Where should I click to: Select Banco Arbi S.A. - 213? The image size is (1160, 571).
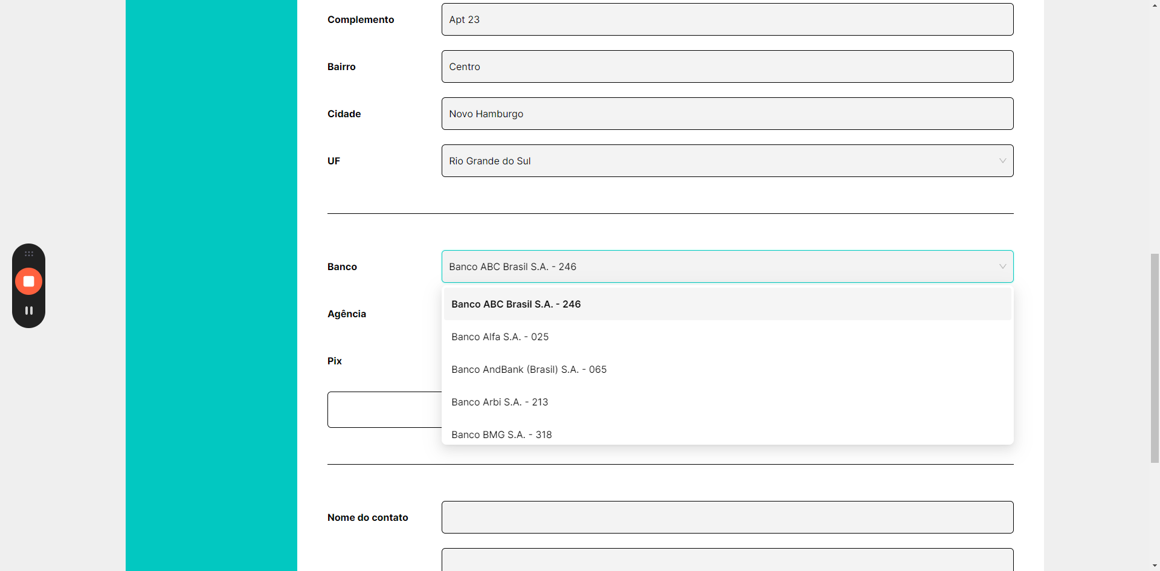(x=727, y=402)
